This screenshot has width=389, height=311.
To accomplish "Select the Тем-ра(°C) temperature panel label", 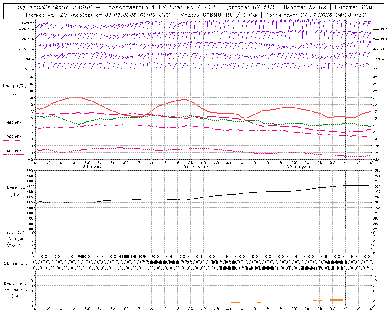I will point(14,86).
